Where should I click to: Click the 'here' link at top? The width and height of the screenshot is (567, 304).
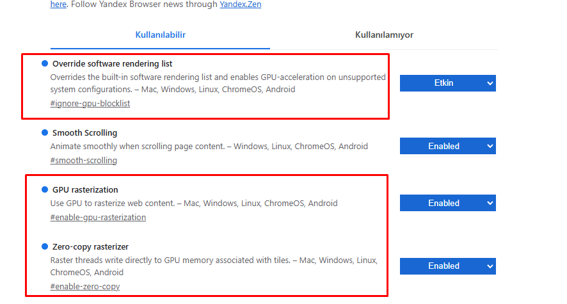pyautogui.click(x=58, y=4)
